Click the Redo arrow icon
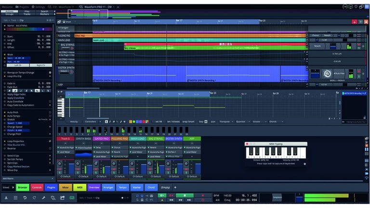The image size is (370, 208). [34, 198]
